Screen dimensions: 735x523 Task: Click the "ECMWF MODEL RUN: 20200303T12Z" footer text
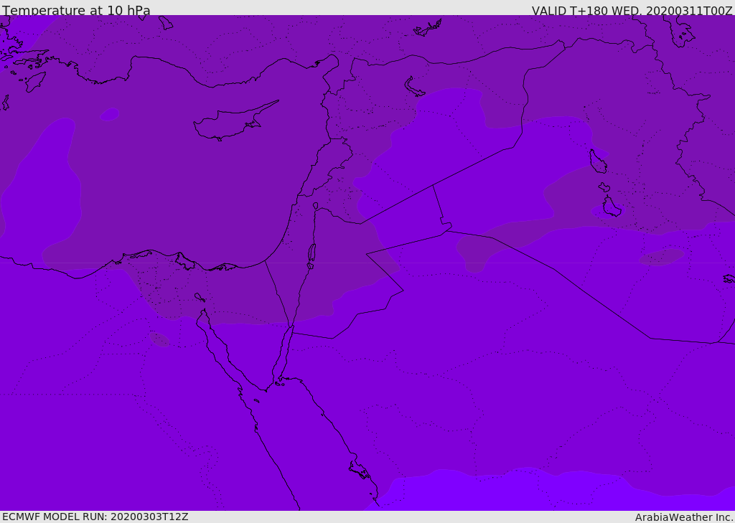point(95,517)
